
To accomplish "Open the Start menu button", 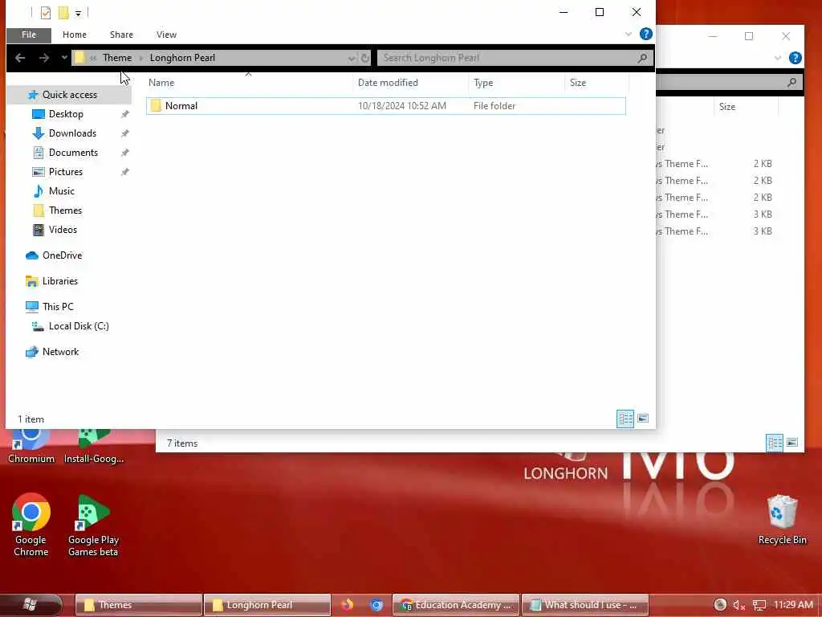I will (x=31, y=605).
